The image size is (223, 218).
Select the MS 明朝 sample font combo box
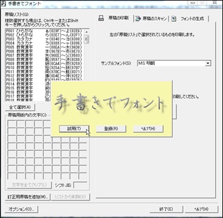(174, 63)
